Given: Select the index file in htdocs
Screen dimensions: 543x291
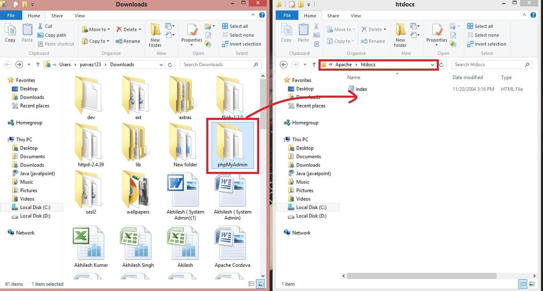Looking at the screenshot, I should 358,89.
